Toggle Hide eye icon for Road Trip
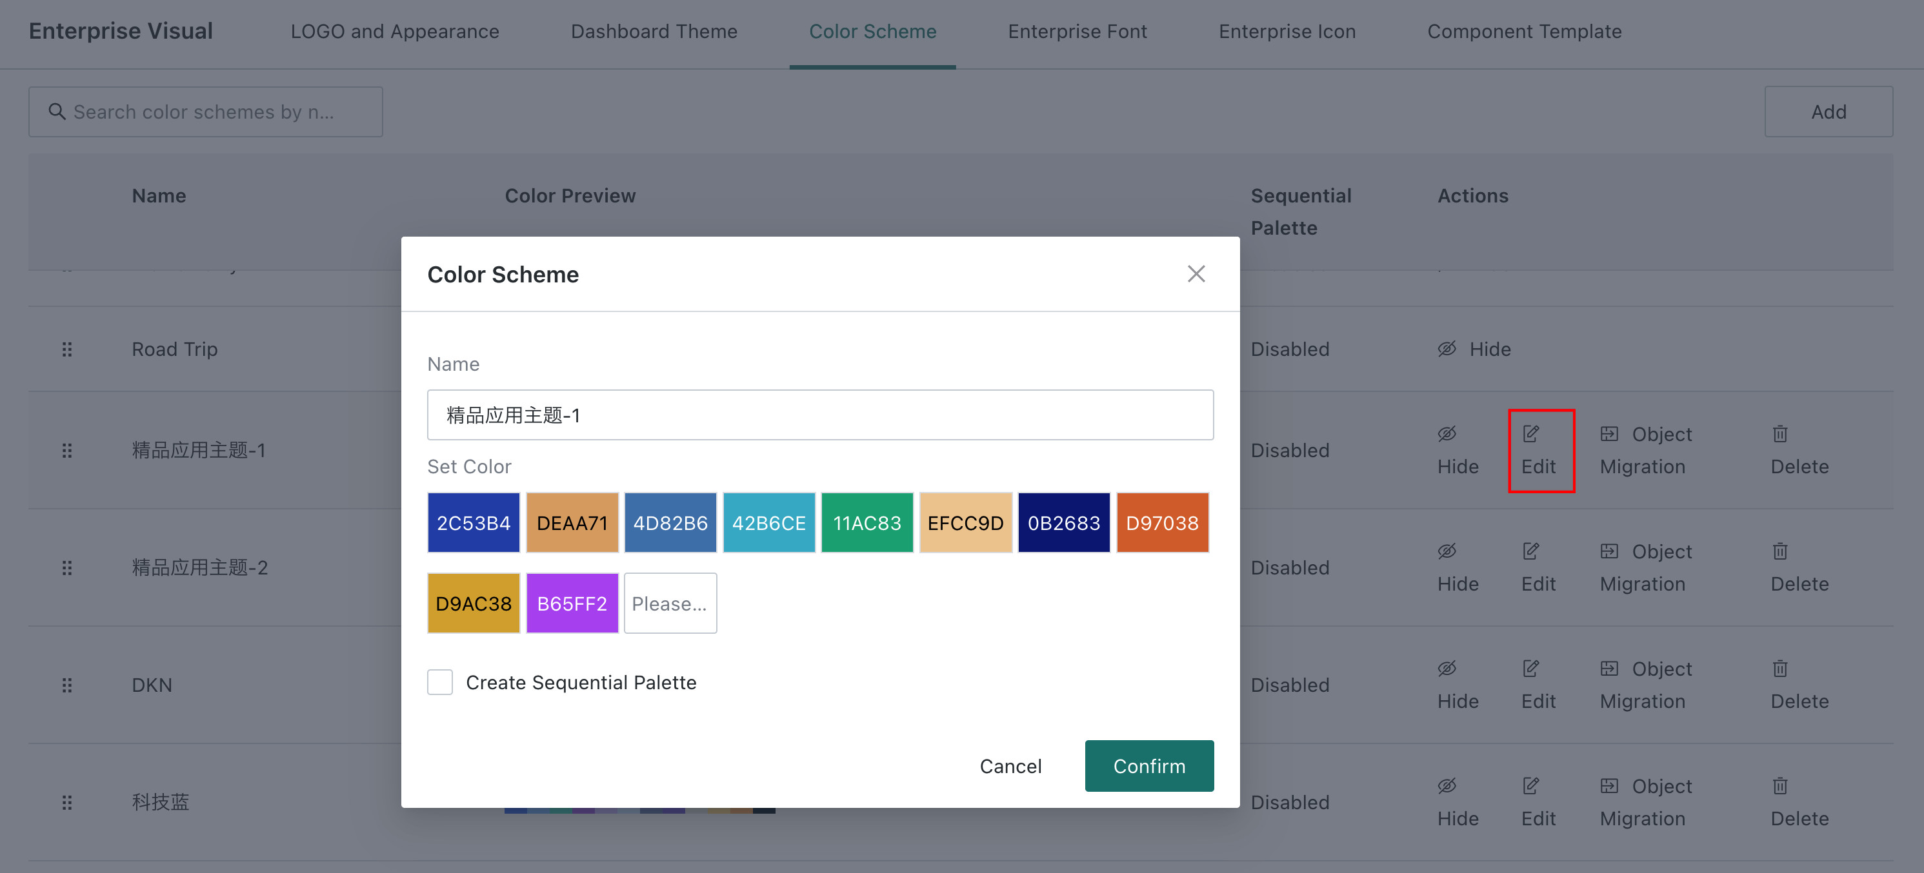Screen dimensions: 1924x873 click(x=1446, y=348)
